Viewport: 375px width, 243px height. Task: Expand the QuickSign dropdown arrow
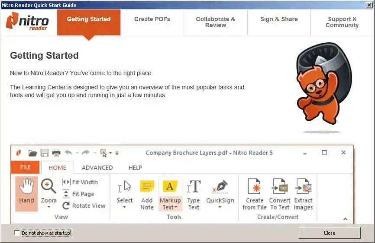pos(220,207)
